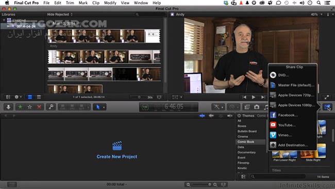Open the Hide Rejected filter popup
Viewport: 335px width, 189px height.
click(x=60, y=14)
